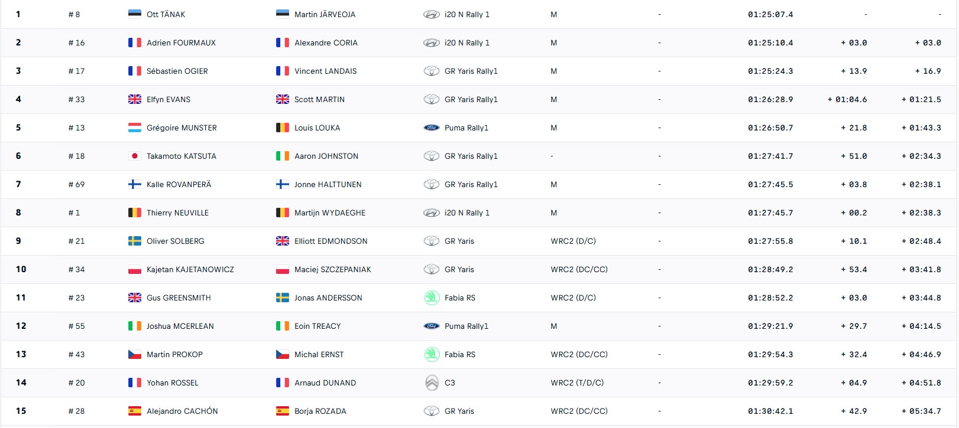959x428 pixels.
Task: Click the Citroën logo next to C3
Action: 432,383
